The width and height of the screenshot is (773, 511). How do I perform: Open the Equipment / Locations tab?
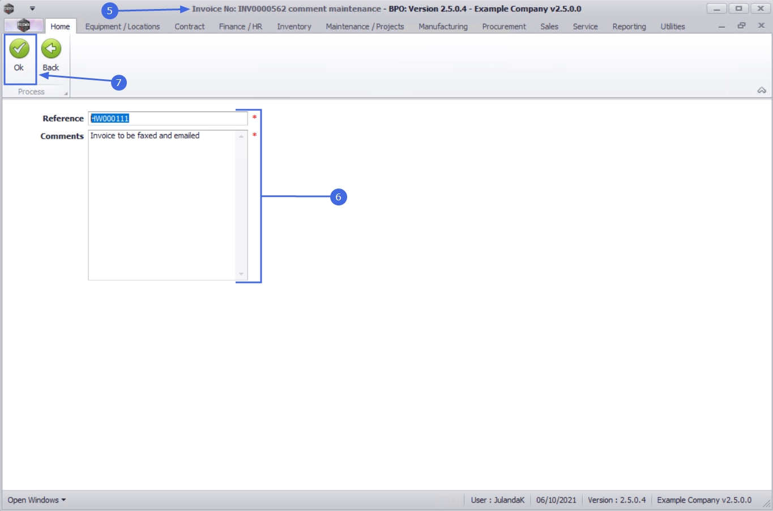tap(122, 27)
